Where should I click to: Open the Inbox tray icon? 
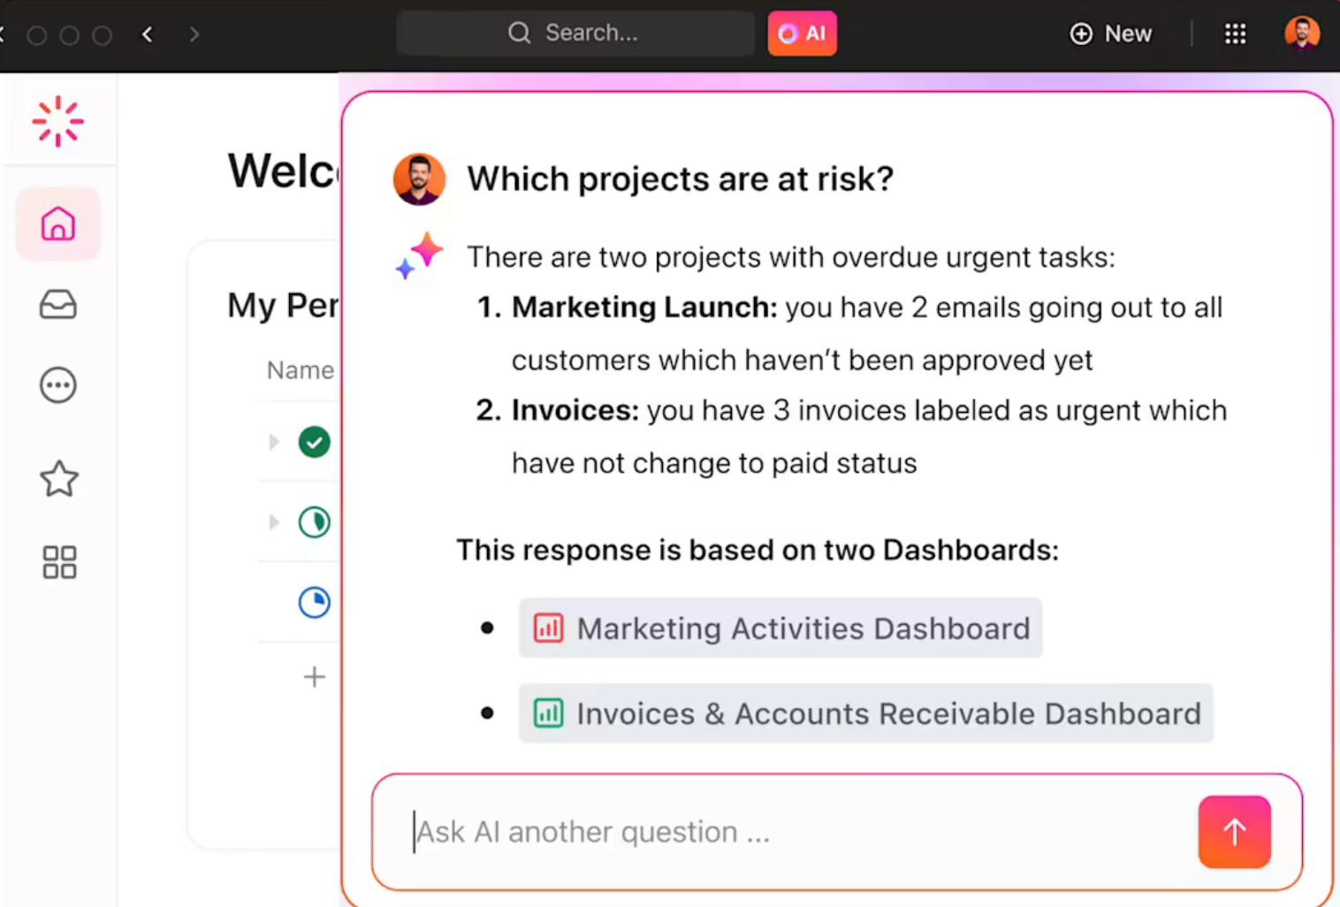[x=58, y=305]
